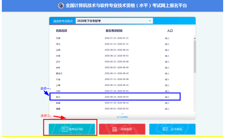Select the 辽宁 organization name
225x137 pixels.
coord(58,62)
